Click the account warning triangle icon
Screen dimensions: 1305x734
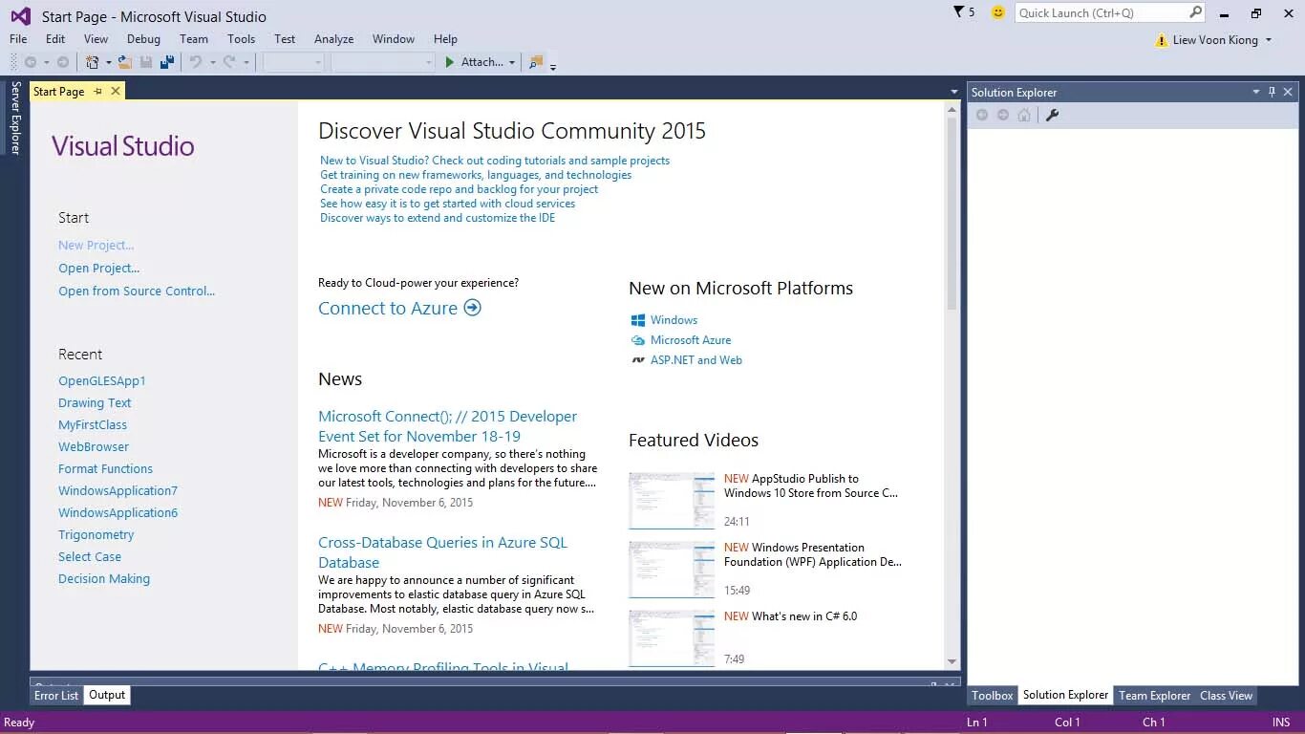pos(1162,40)
